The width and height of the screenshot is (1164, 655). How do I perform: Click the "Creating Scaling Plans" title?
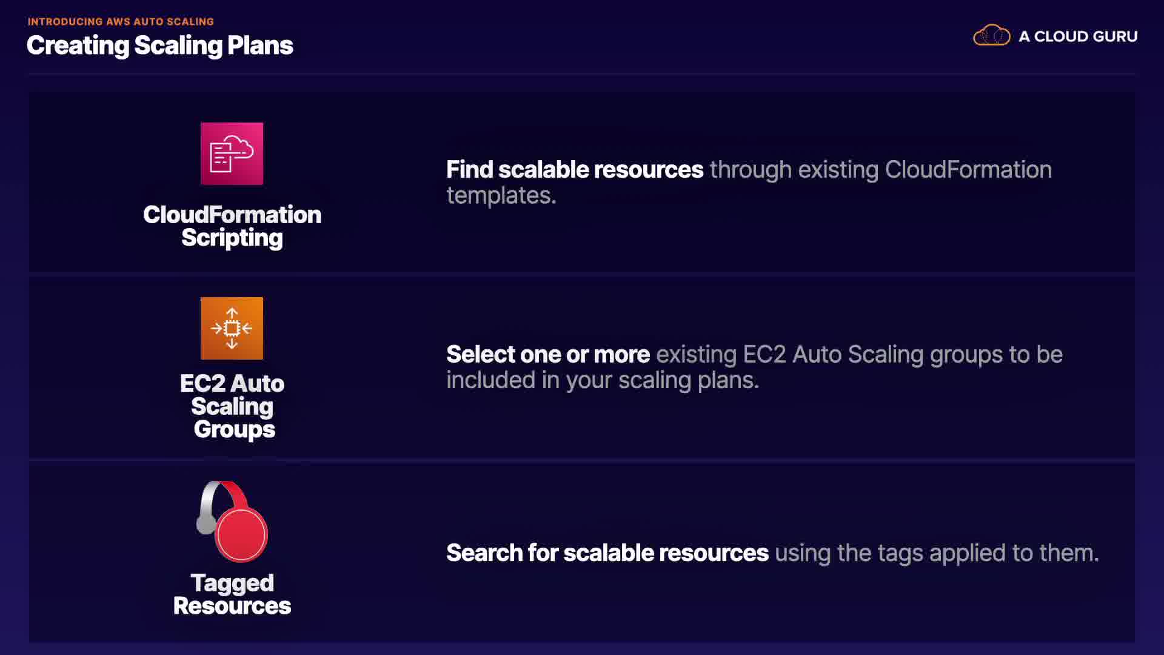pyautogui.click(x=160, y=45)
